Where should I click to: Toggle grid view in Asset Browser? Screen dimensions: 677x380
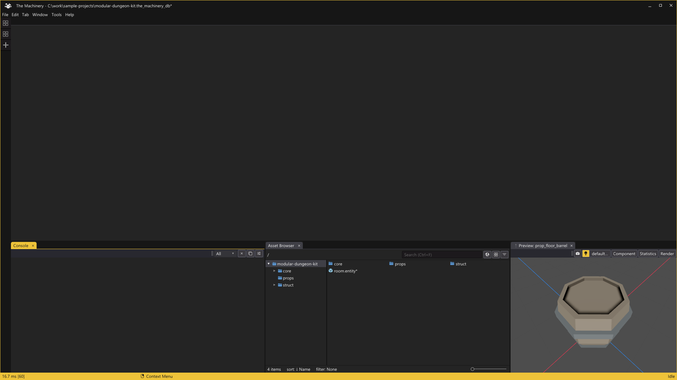[496, 255]
